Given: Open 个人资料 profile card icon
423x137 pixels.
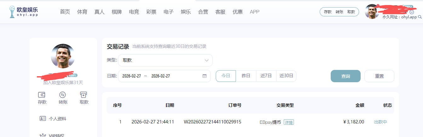Looking at the screenshot, I should (43, 119).
